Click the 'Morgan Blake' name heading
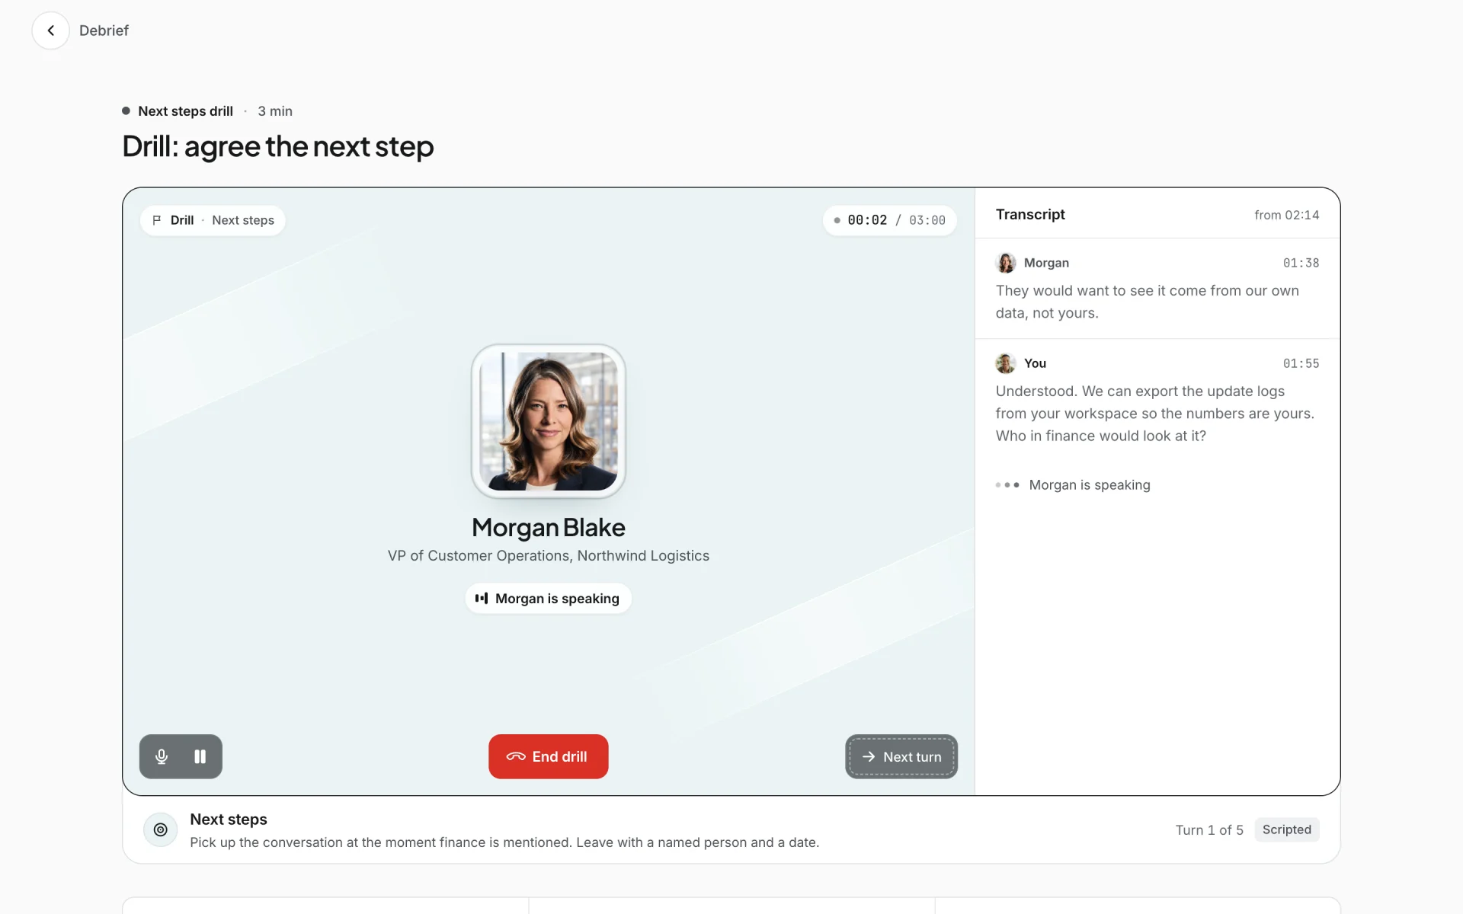Viewport: 1463px width, 914px height. click(549, 527)
